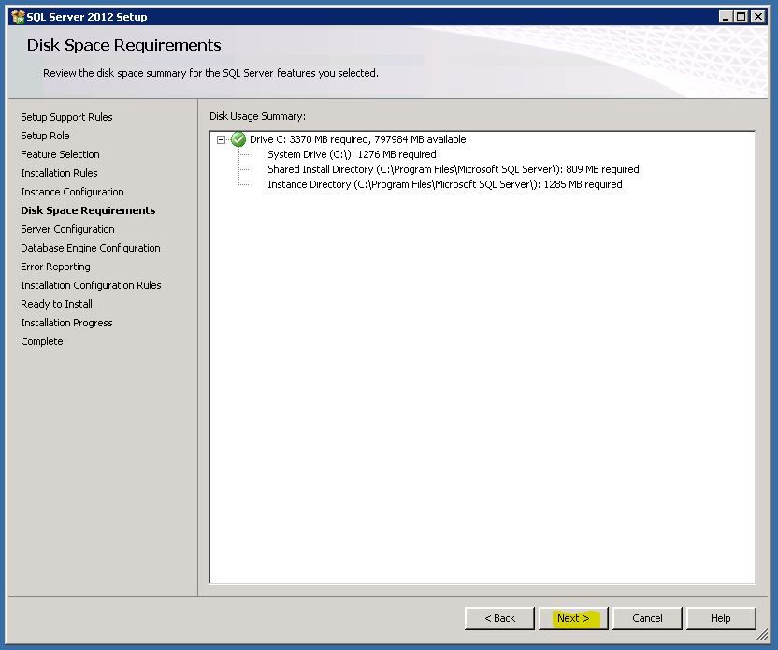This screenshot has height=650, width=778.
Task: Cancel the SQL Server setup
Action: tap(647, 618)
